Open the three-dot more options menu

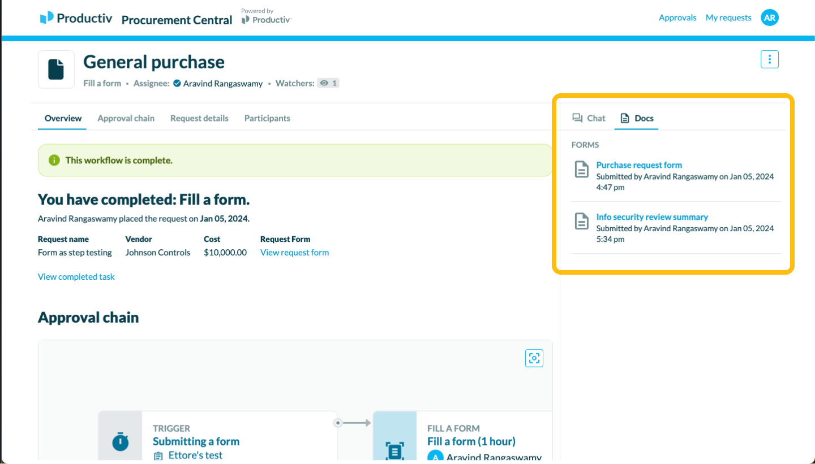tap(770, 59)
